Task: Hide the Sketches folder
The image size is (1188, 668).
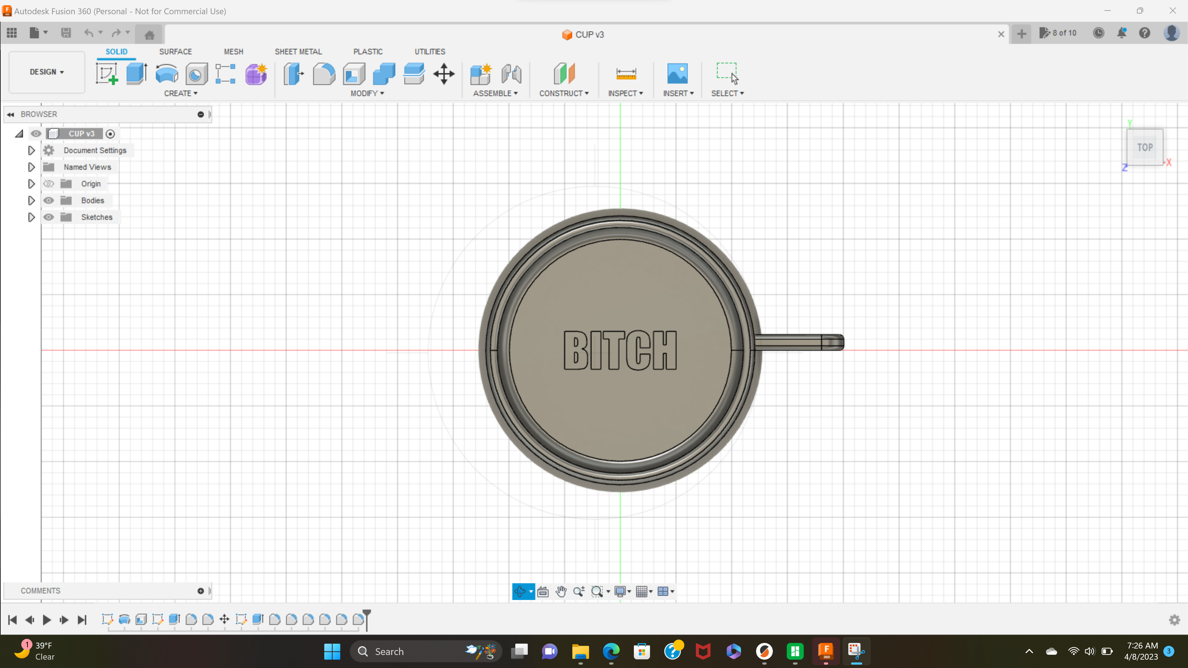Action: tap(49, 217)
